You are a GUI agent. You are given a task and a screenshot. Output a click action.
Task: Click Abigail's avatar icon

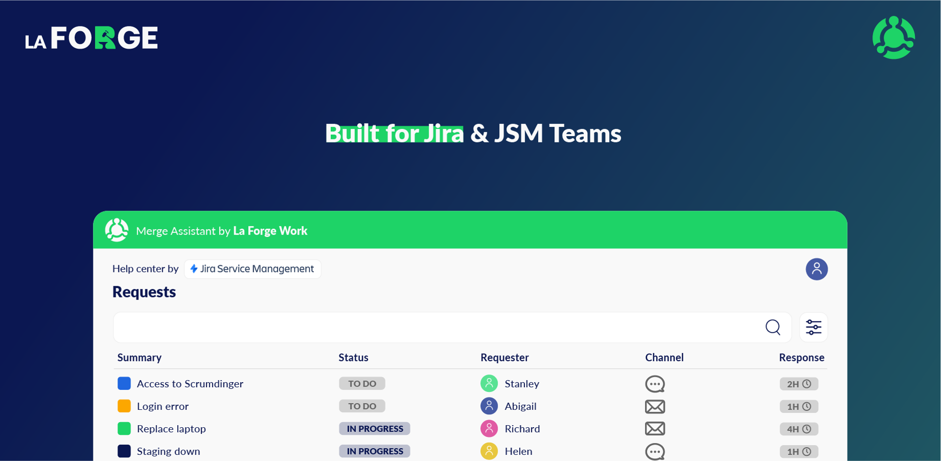(x=489, y=406)
